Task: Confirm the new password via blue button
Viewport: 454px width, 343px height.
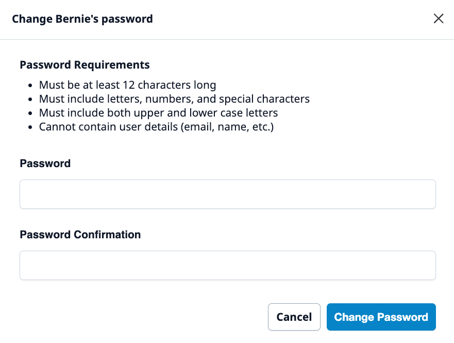Action: (381, 317)
